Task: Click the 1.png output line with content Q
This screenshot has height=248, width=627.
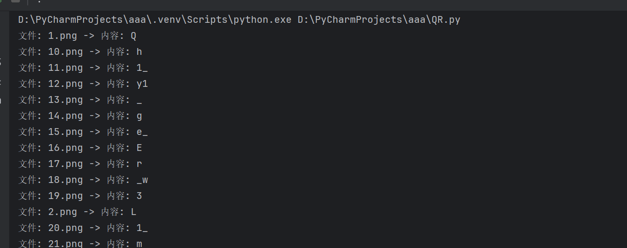Action: (78, 36)
